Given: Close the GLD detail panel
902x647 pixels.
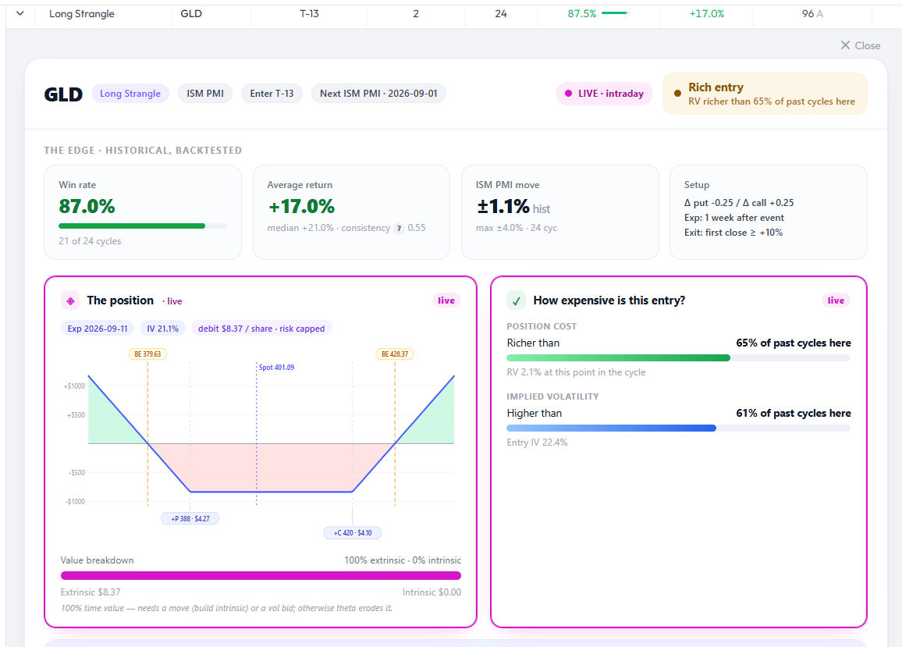Looking at the screenshot, I should click(861, 45).
